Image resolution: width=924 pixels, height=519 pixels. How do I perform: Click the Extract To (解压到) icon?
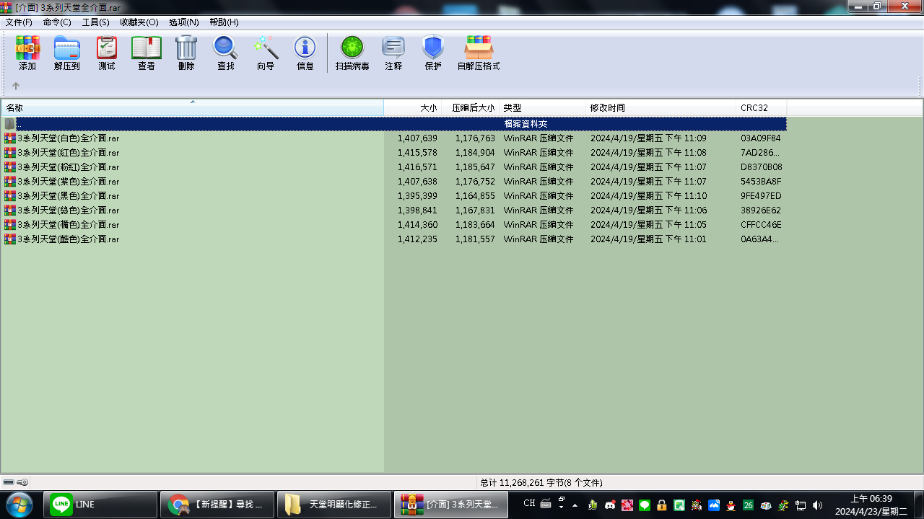click(67, 53)
